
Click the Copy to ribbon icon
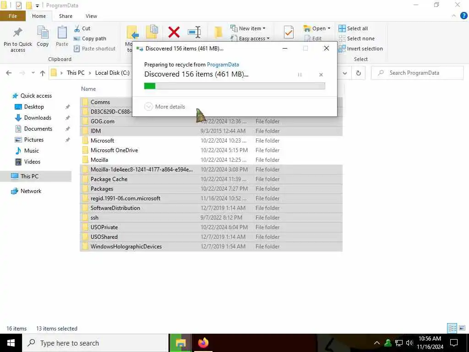point(152,32)
